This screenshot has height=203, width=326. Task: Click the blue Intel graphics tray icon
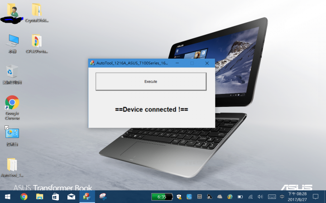point(189,197)
